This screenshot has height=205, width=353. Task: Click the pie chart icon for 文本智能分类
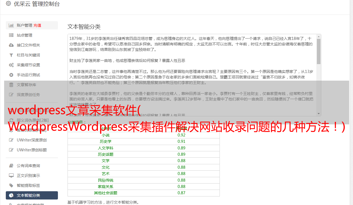pyautogui.click(x=11, y=195)
